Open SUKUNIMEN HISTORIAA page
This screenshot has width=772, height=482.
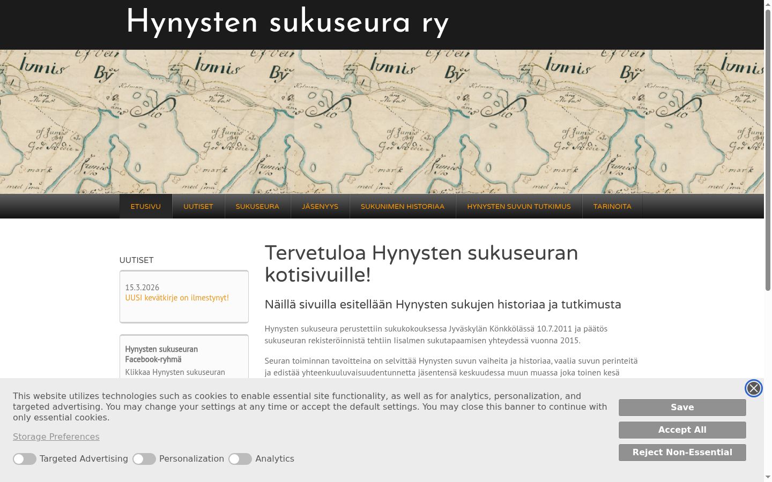click(x=403, y=206)
